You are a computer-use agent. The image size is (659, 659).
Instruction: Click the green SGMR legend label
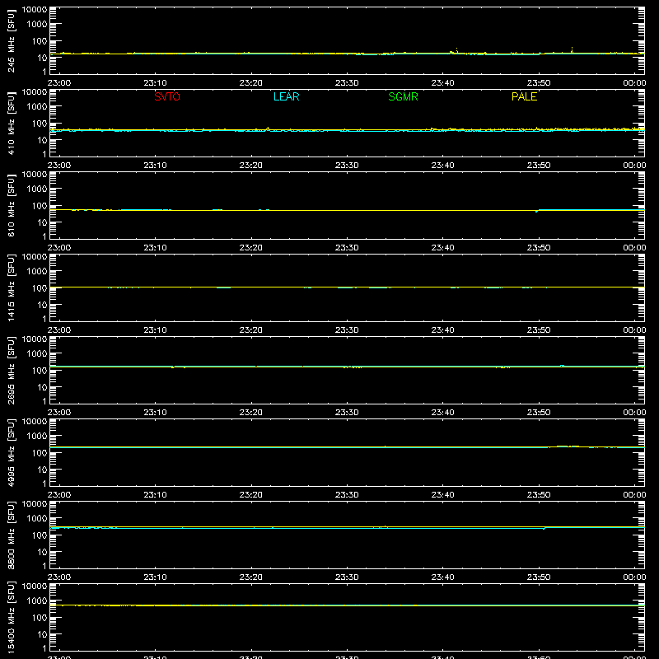pyautogui.click(x=403, y=96)
